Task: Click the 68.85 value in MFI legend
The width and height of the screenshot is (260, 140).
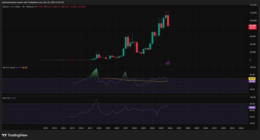Action: [13, 98]
